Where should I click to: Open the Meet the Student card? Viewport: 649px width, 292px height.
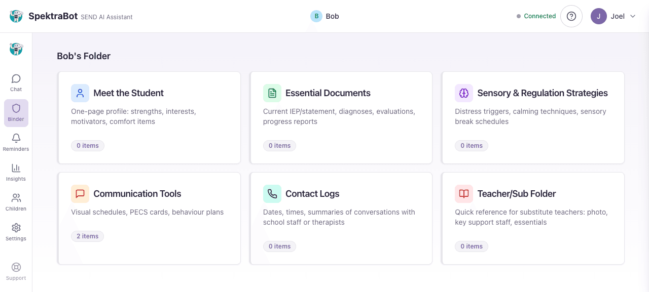pos(150,117)
